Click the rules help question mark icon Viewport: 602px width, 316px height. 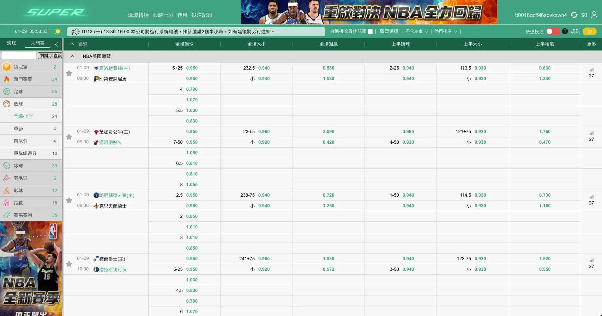pyautogui.click(x=565, y=31)
